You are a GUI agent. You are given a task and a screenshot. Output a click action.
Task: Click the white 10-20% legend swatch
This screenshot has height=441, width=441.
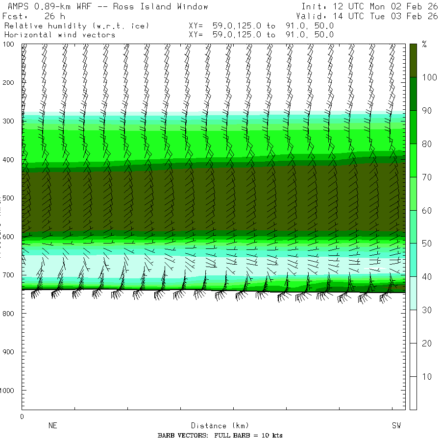click(x=413, y=360)
